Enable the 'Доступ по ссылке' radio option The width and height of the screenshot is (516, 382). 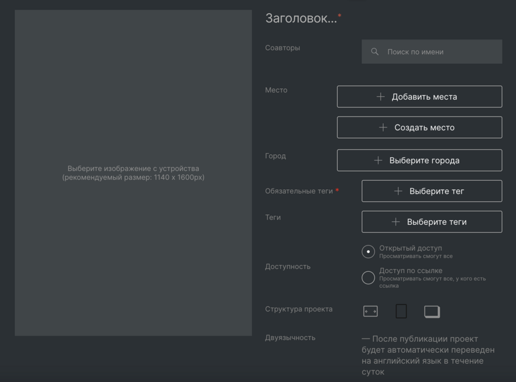tap(368, 278)
